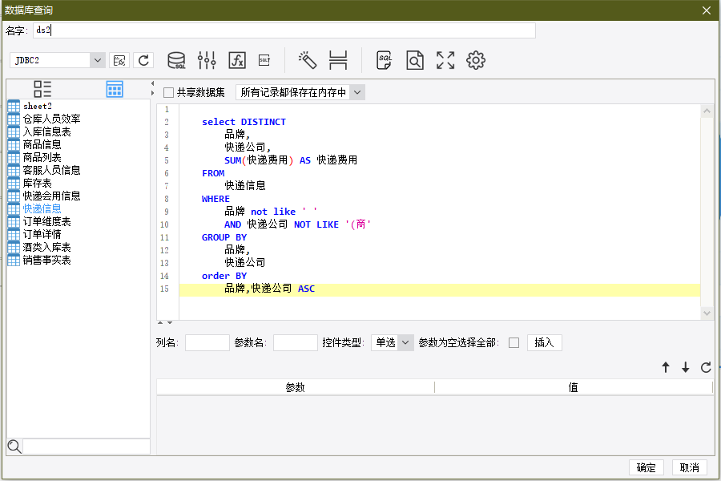Click the edit connection icon beside JDBC2
Image resolution: width=721 pixels, height=481 pixels.
pos(119,60)
